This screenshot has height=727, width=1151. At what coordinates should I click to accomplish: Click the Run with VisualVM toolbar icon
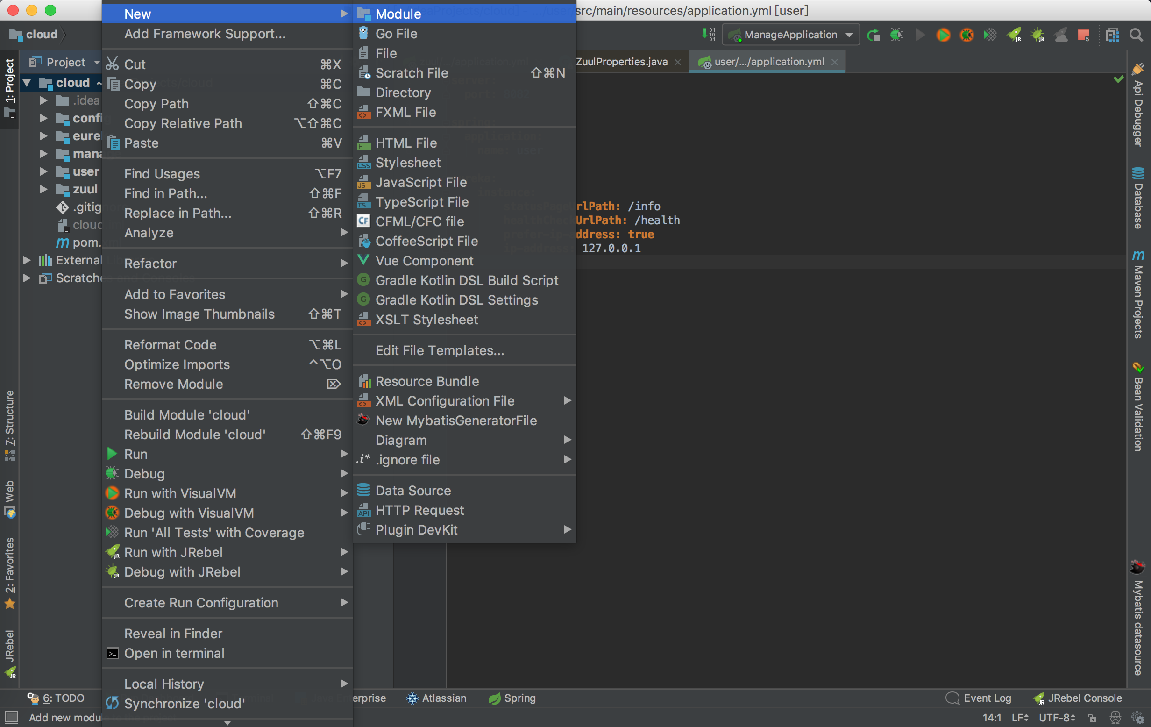[x=943, y=35]
